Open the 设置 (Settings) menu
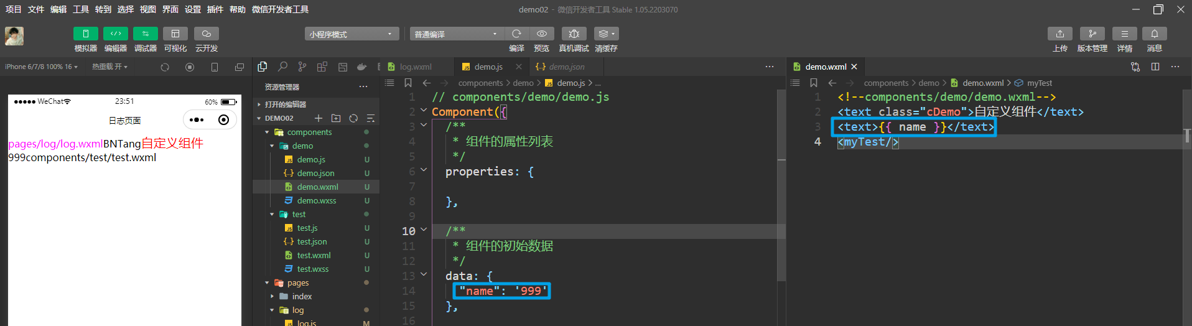This screenshot has width=1192, height=326. pos(193,9)
